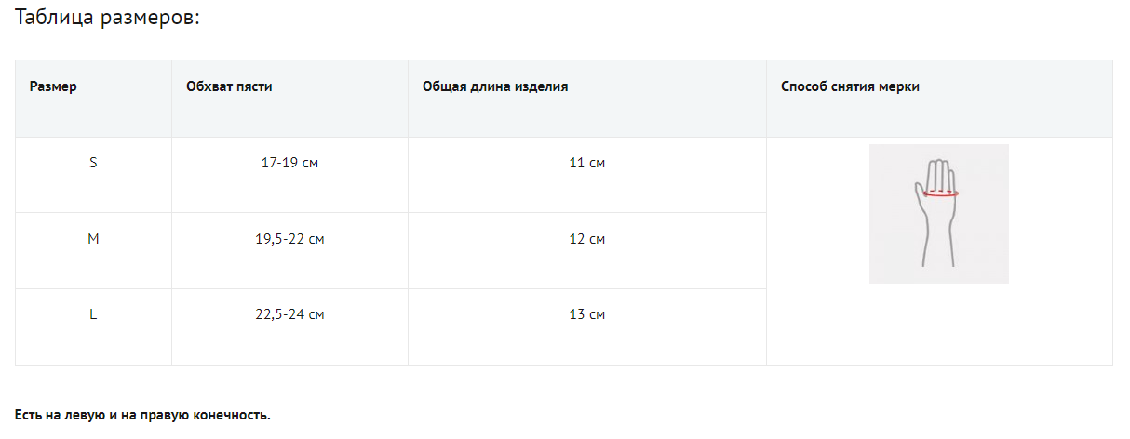This screenshot has width=1130, height=439.
Task: Click the hand measurement illustration
Action: pyautogui.click(x=938, y=214)
